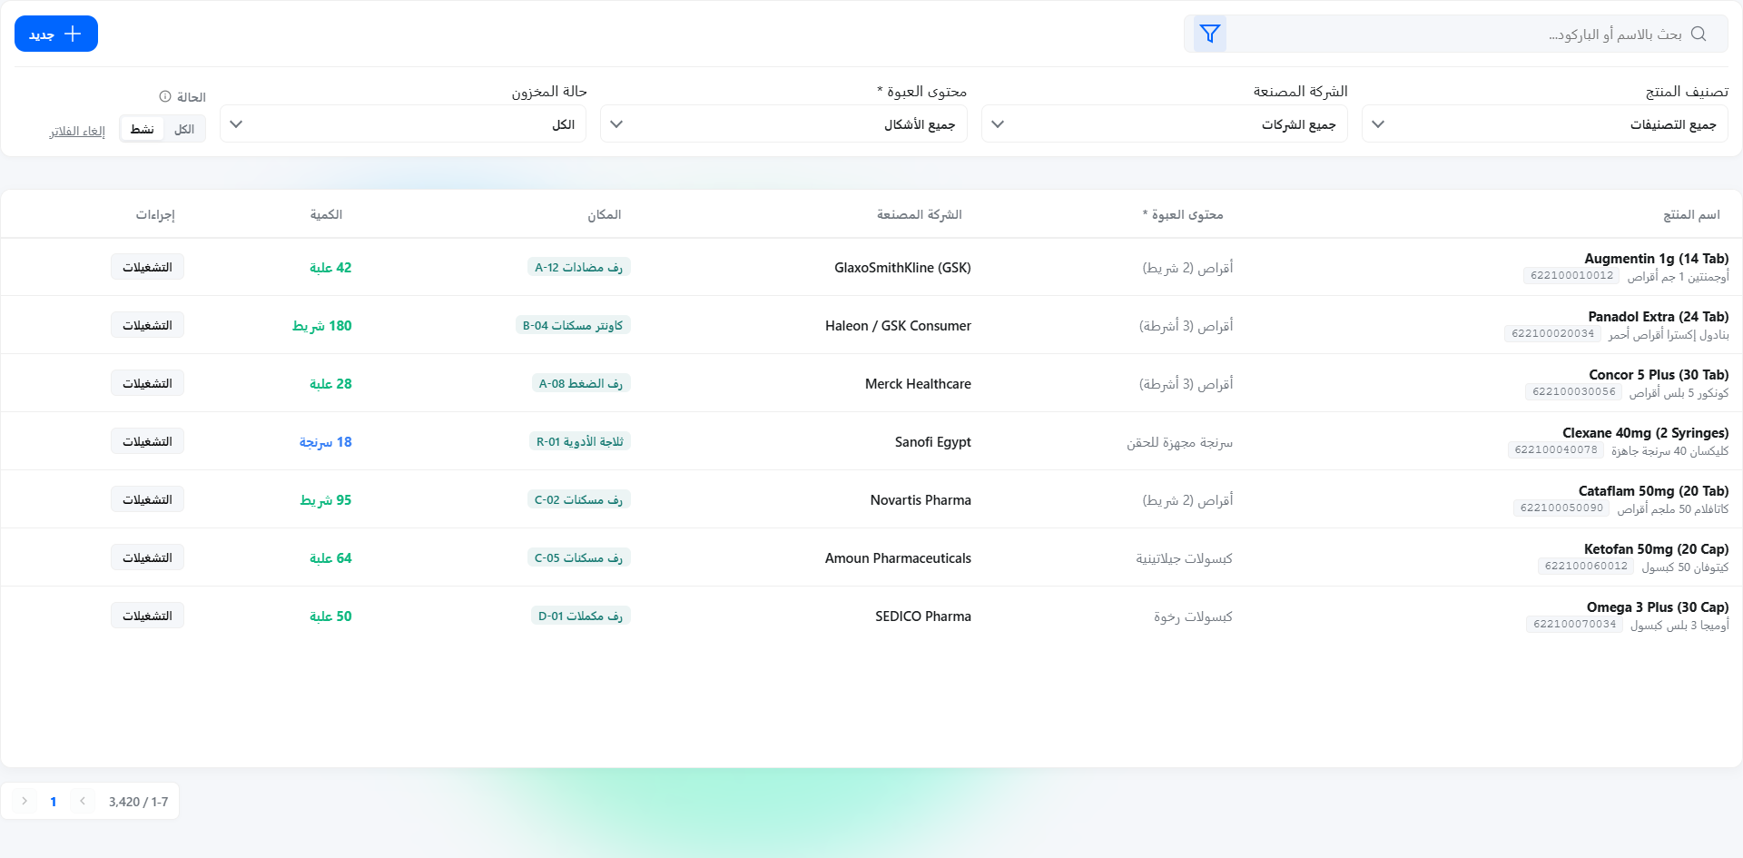Click the المكان column header
Screen dimensions: 1743x858
coord(605,214)
